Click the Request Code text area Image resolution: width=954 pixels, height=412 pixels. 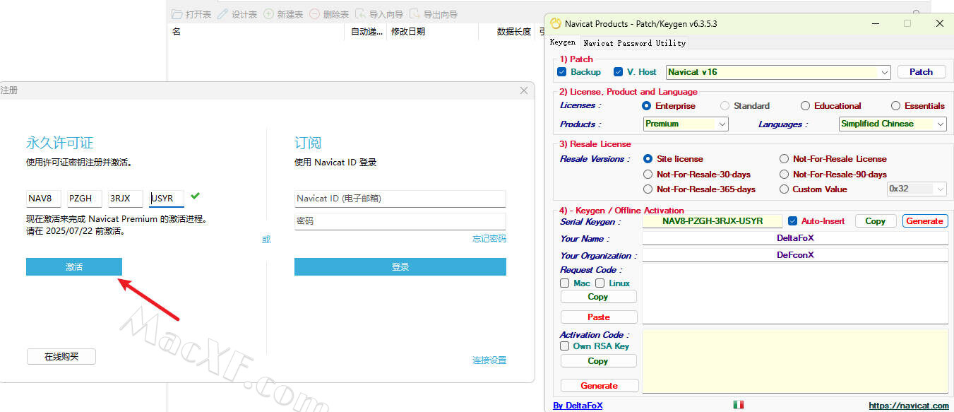(795, 294)
